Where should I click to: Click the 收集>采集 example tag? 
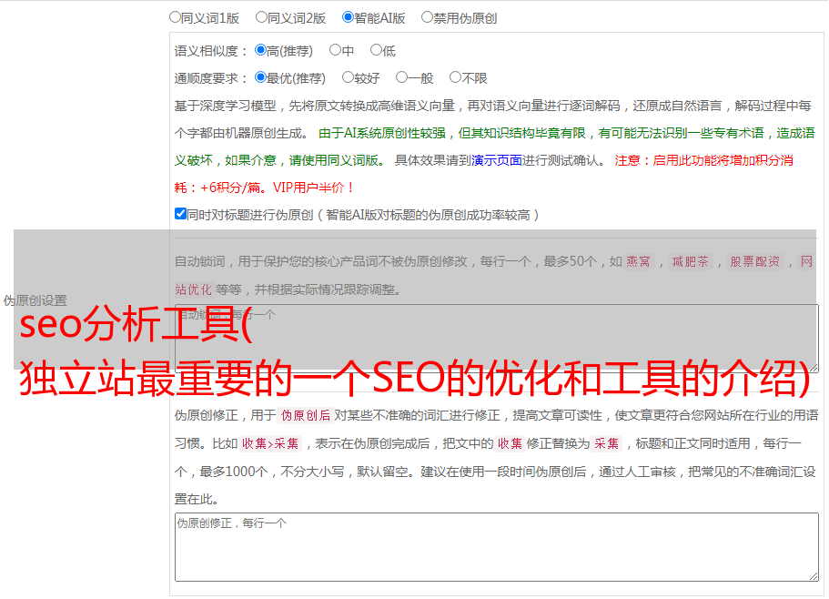[270, 443]
